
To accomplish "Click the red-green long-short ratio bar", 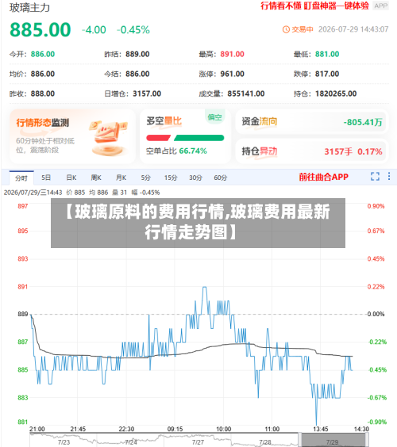I will [x=185, y=138].
